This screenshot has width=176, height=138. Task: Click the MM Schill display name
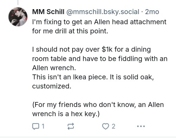(48, 12)
